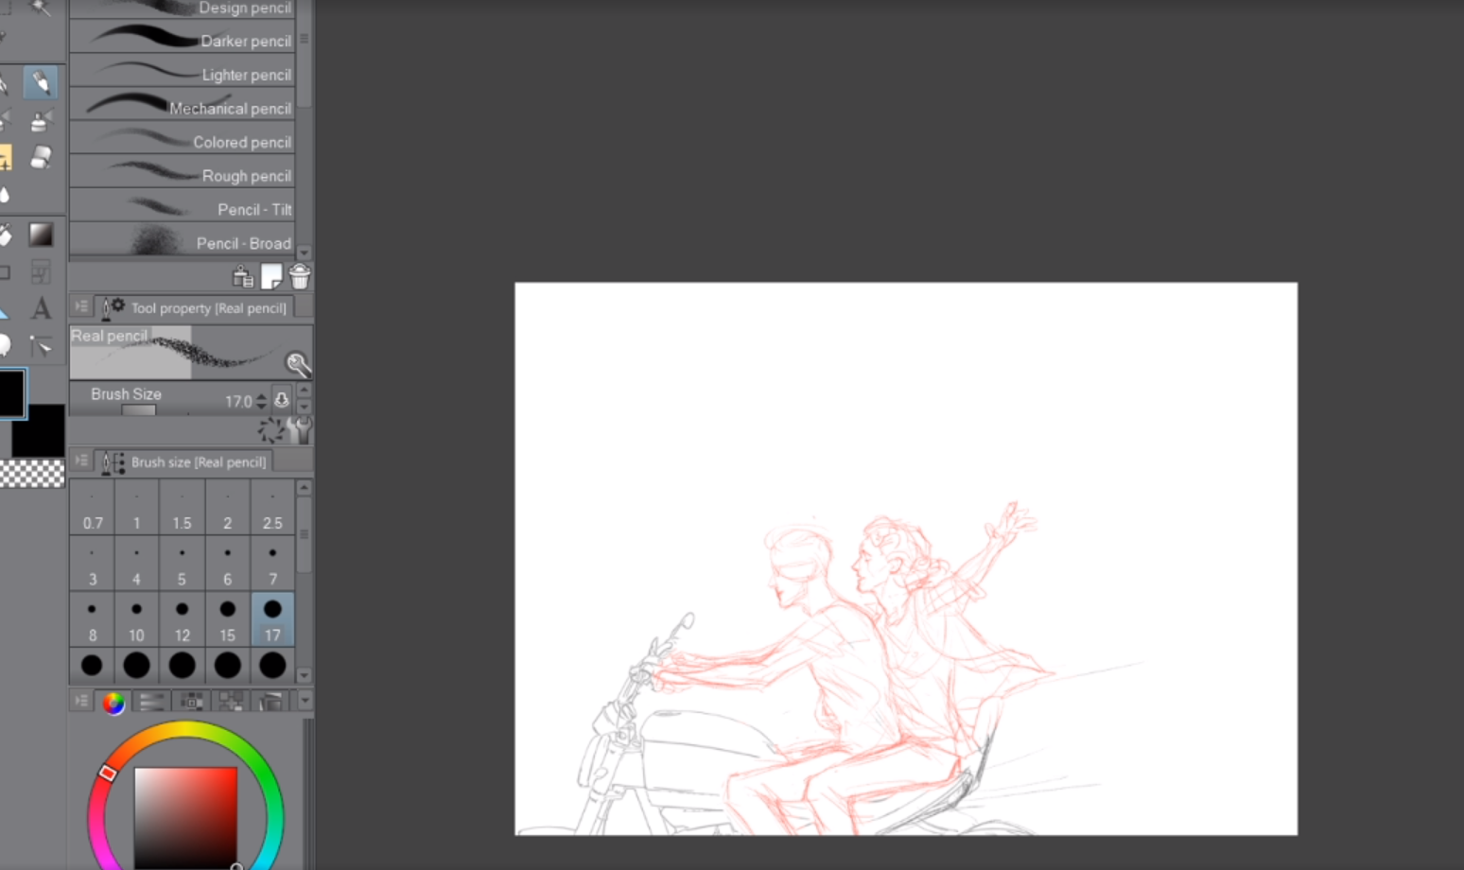Open the Tool property palette menu

click(81, 307)
